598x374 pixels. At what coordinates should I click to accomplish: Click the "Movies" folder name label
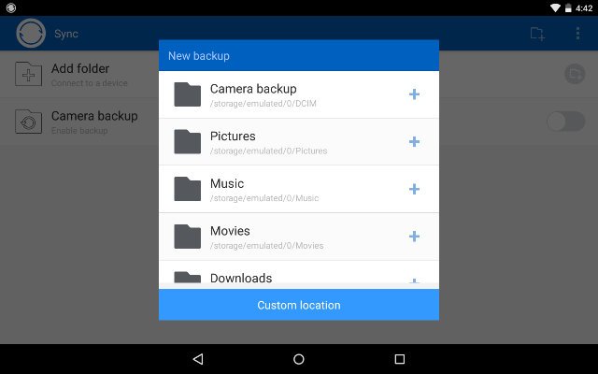230,231
